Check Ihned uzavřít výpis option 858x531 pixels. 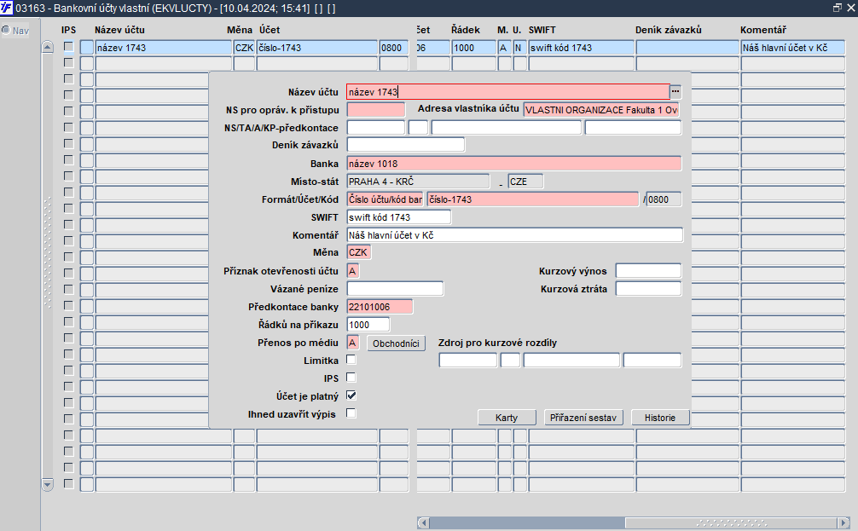(351, 413)
